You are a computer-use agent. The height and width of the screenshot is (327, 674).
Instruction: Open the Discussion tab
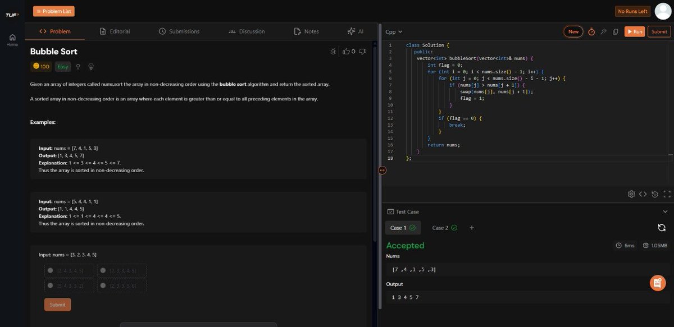[247, 31]
